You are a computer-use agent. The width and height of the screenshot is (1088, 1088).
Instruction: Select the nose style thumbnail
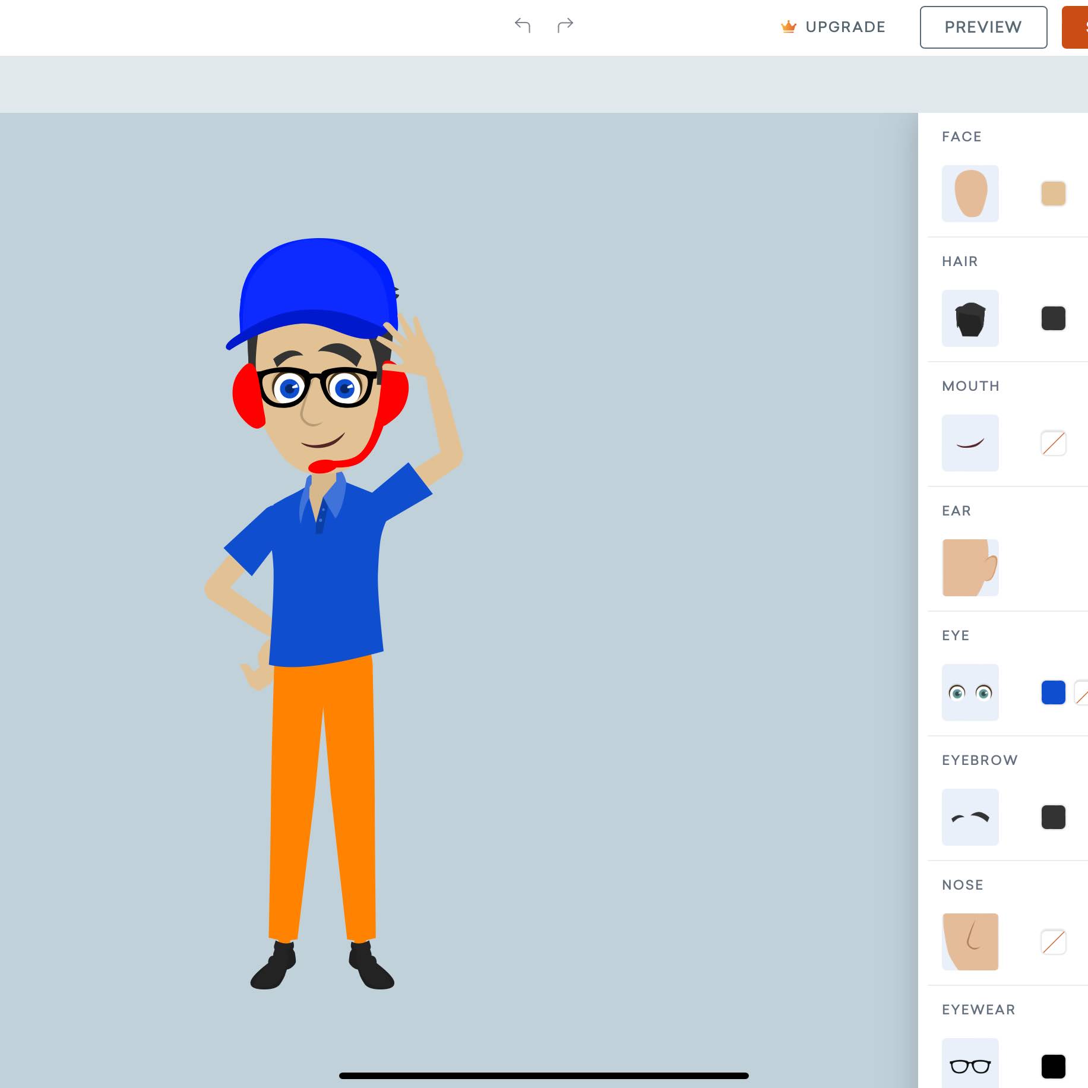[969, 942]
